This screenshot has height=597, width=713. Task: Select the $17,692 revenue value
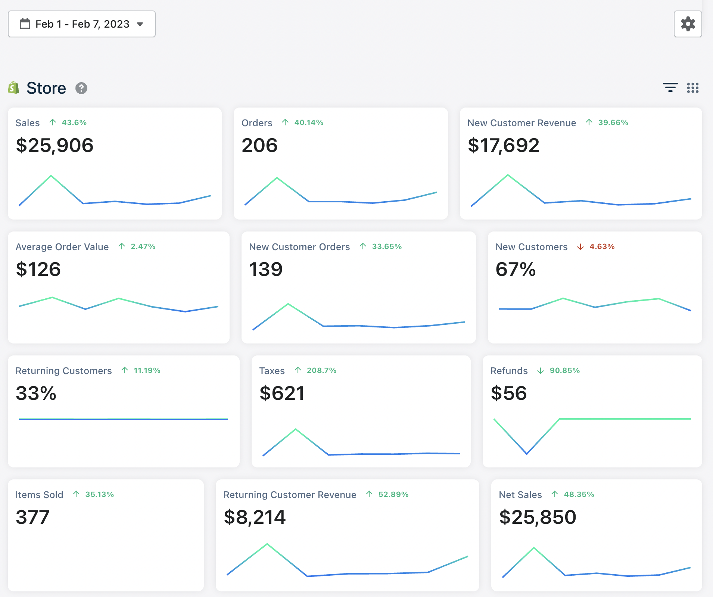coord(503,145)
